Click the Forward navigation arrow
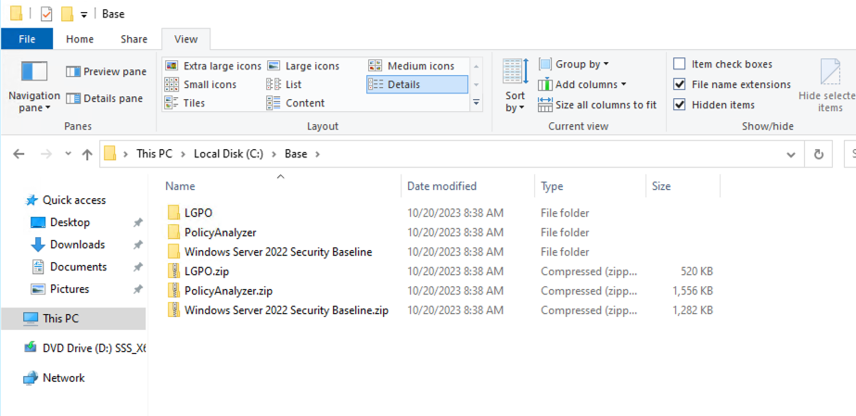Screen dimensions: 856x416 tap(46, 155)
